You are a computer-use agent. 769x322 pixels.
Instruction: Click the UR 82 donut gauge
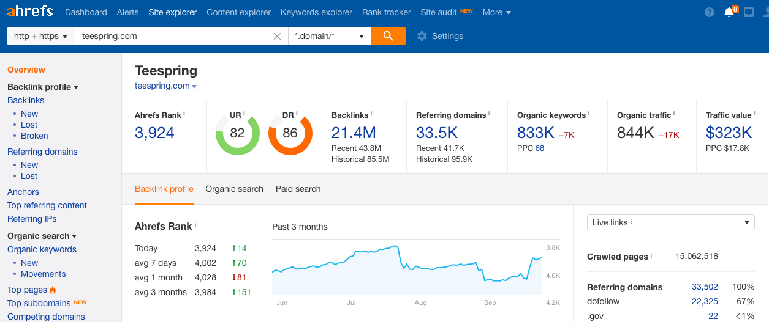click(237, 133)
